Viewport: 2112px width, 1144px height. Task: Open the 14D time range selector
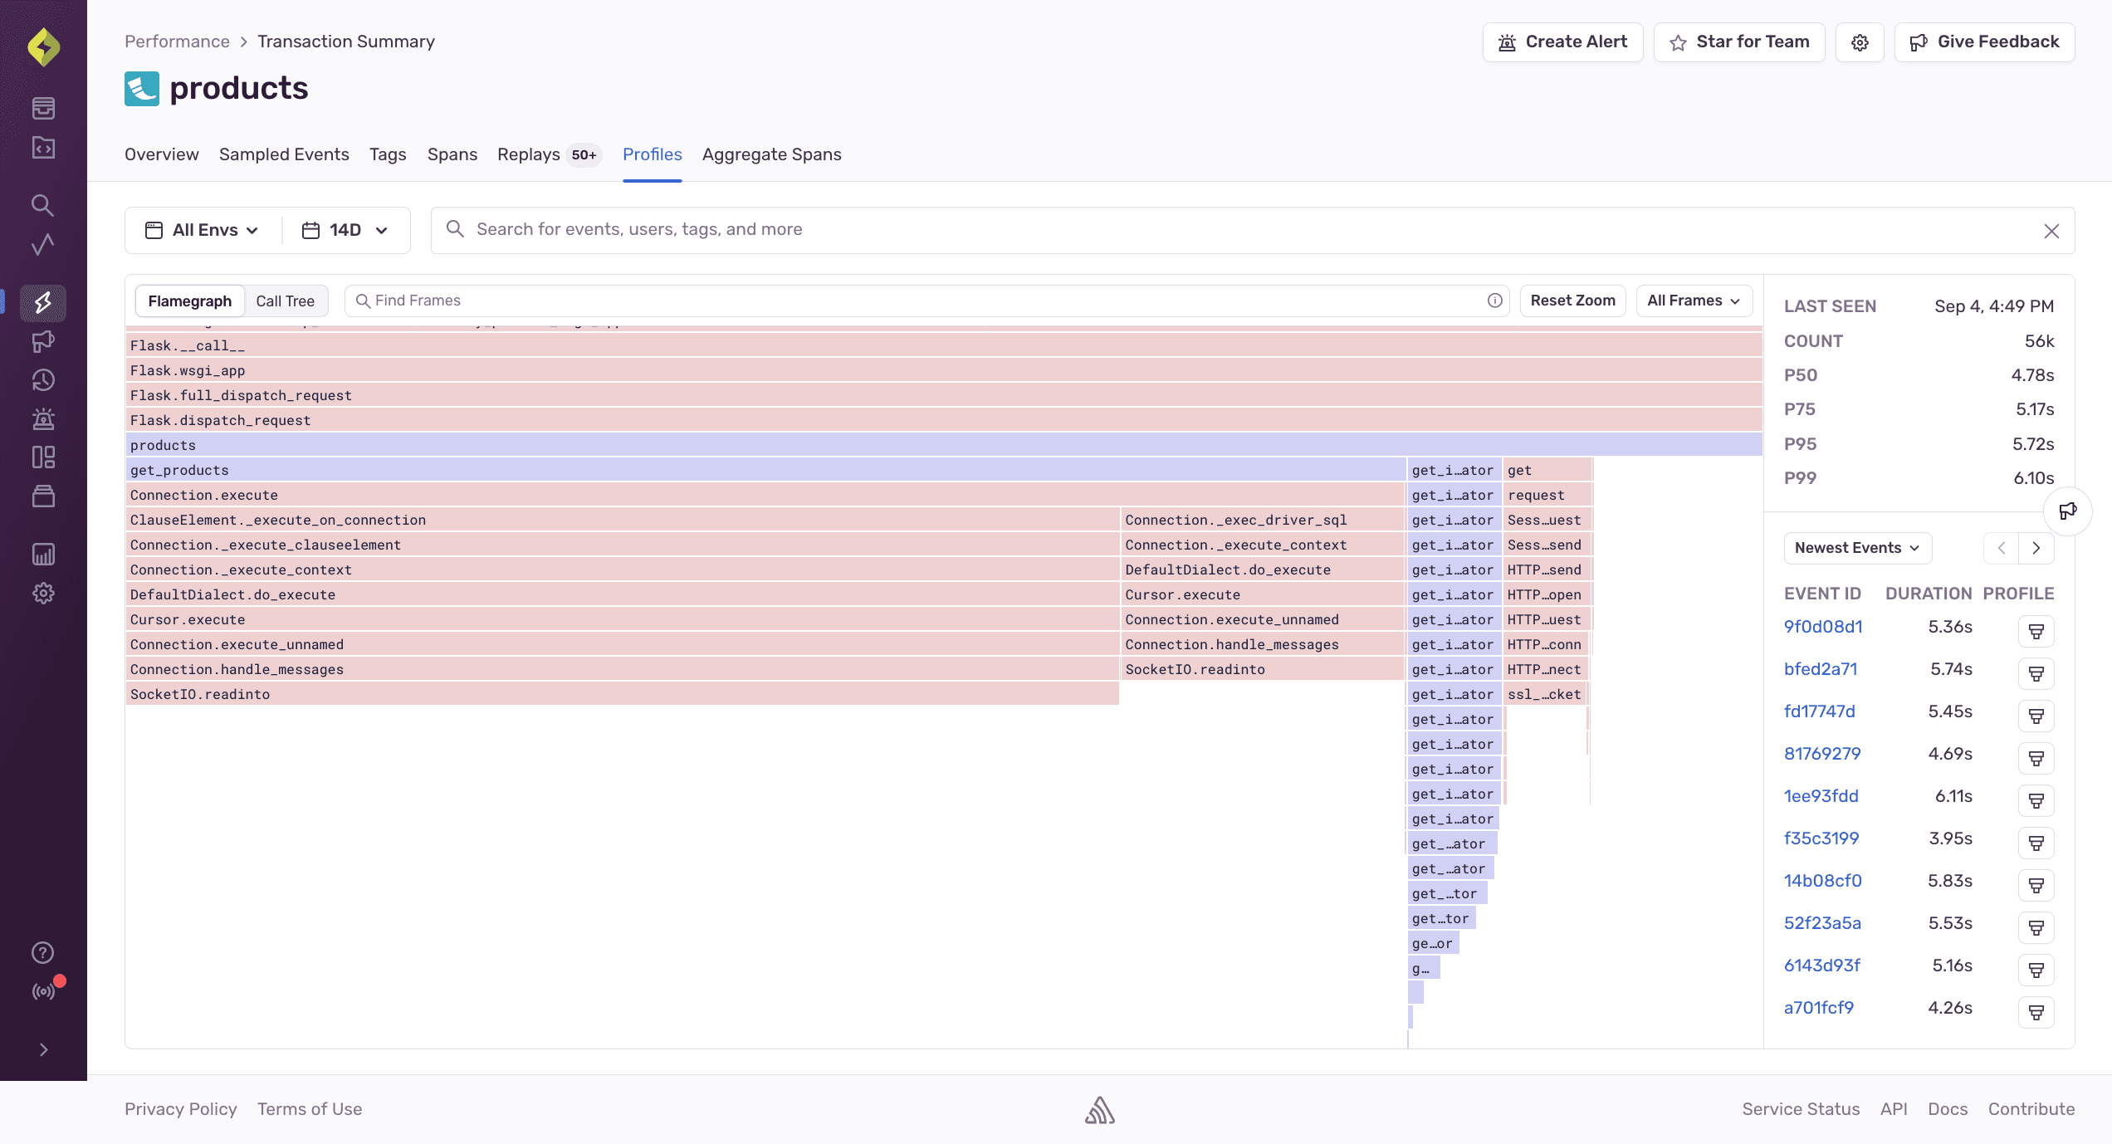tap(345, 230)
